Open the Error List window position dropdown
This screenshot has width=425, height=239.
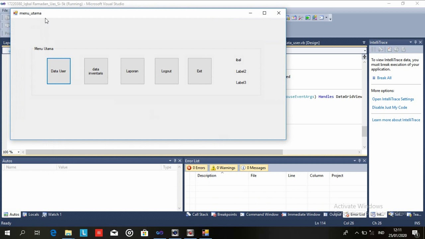pos(354,161)
